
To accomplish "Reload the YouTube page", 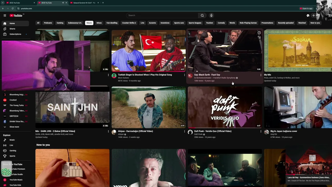I will pos(12,8).
